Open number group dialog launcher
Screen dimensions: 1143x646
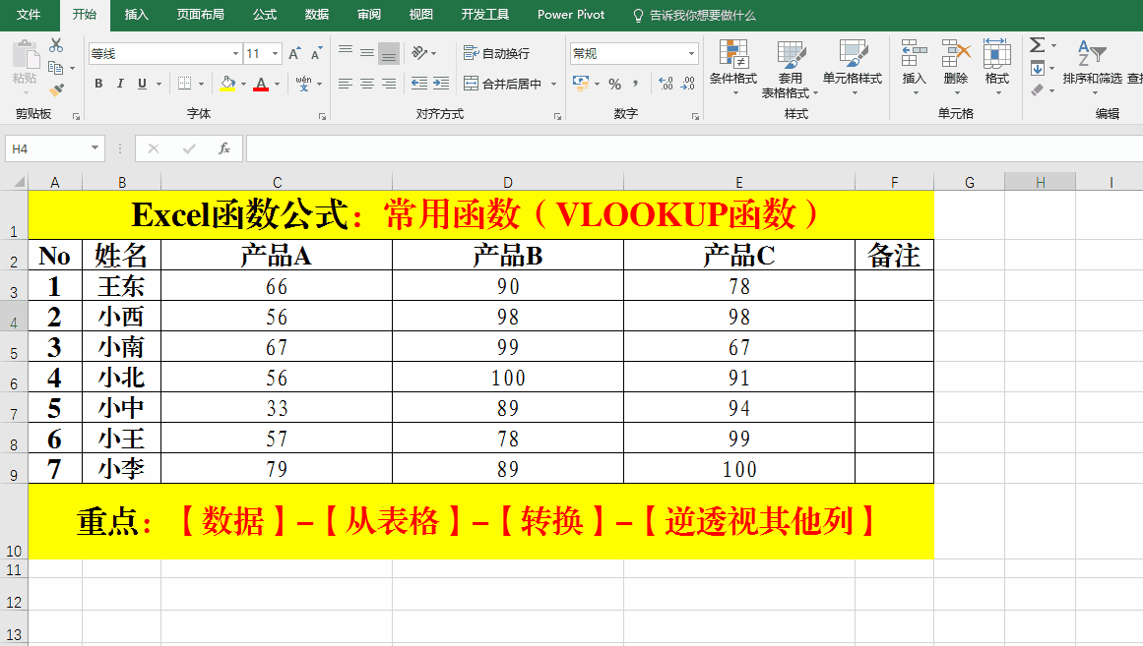click(695, 116)
